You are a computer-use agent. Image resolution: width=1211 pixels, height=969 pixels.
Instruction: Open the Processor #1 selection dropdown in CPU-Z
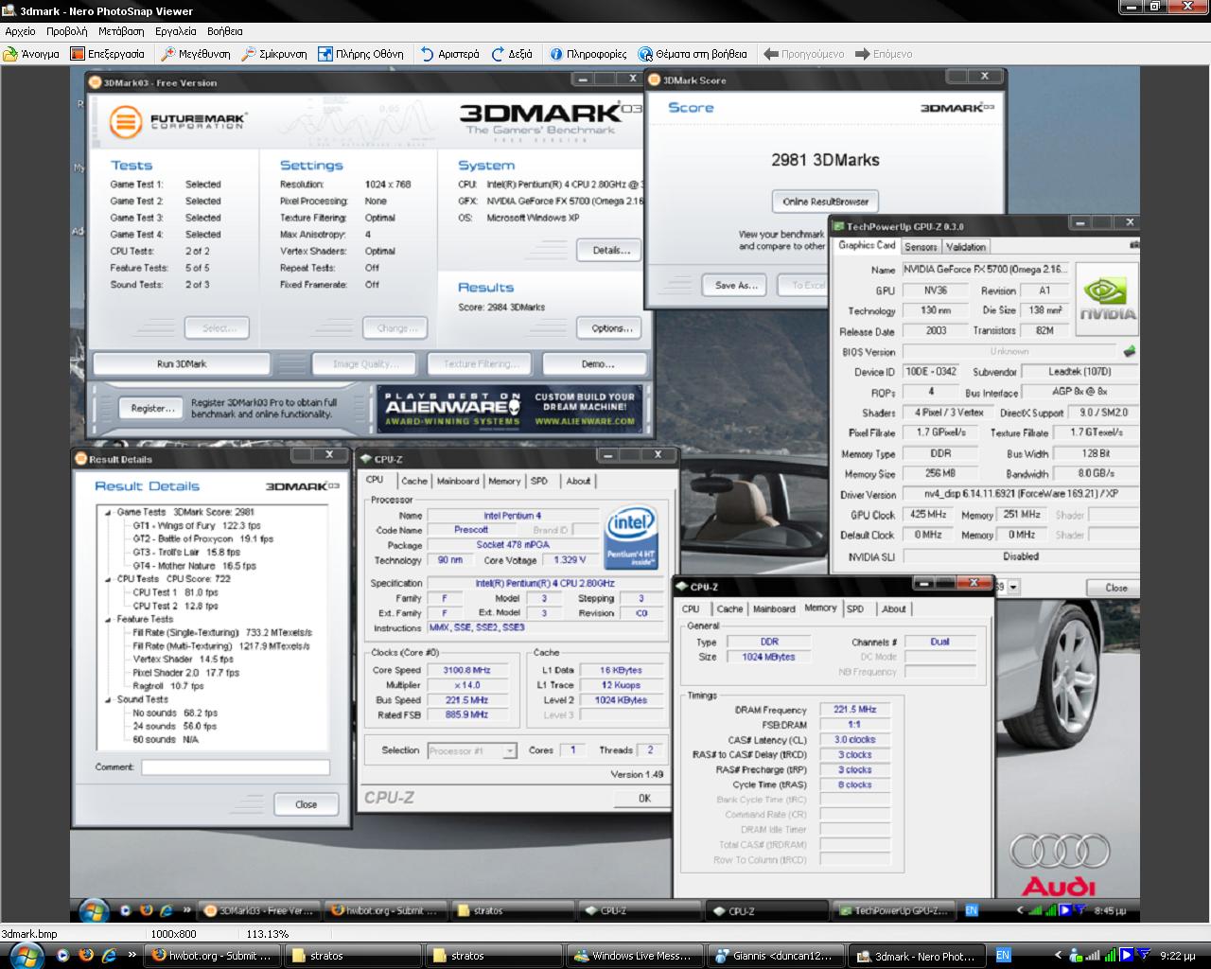[509, 750]
